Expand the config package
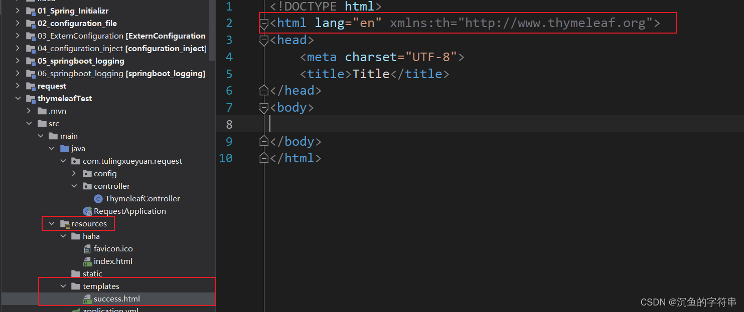Viewport: 744px width, 312px height. click(x=74, y=173)
